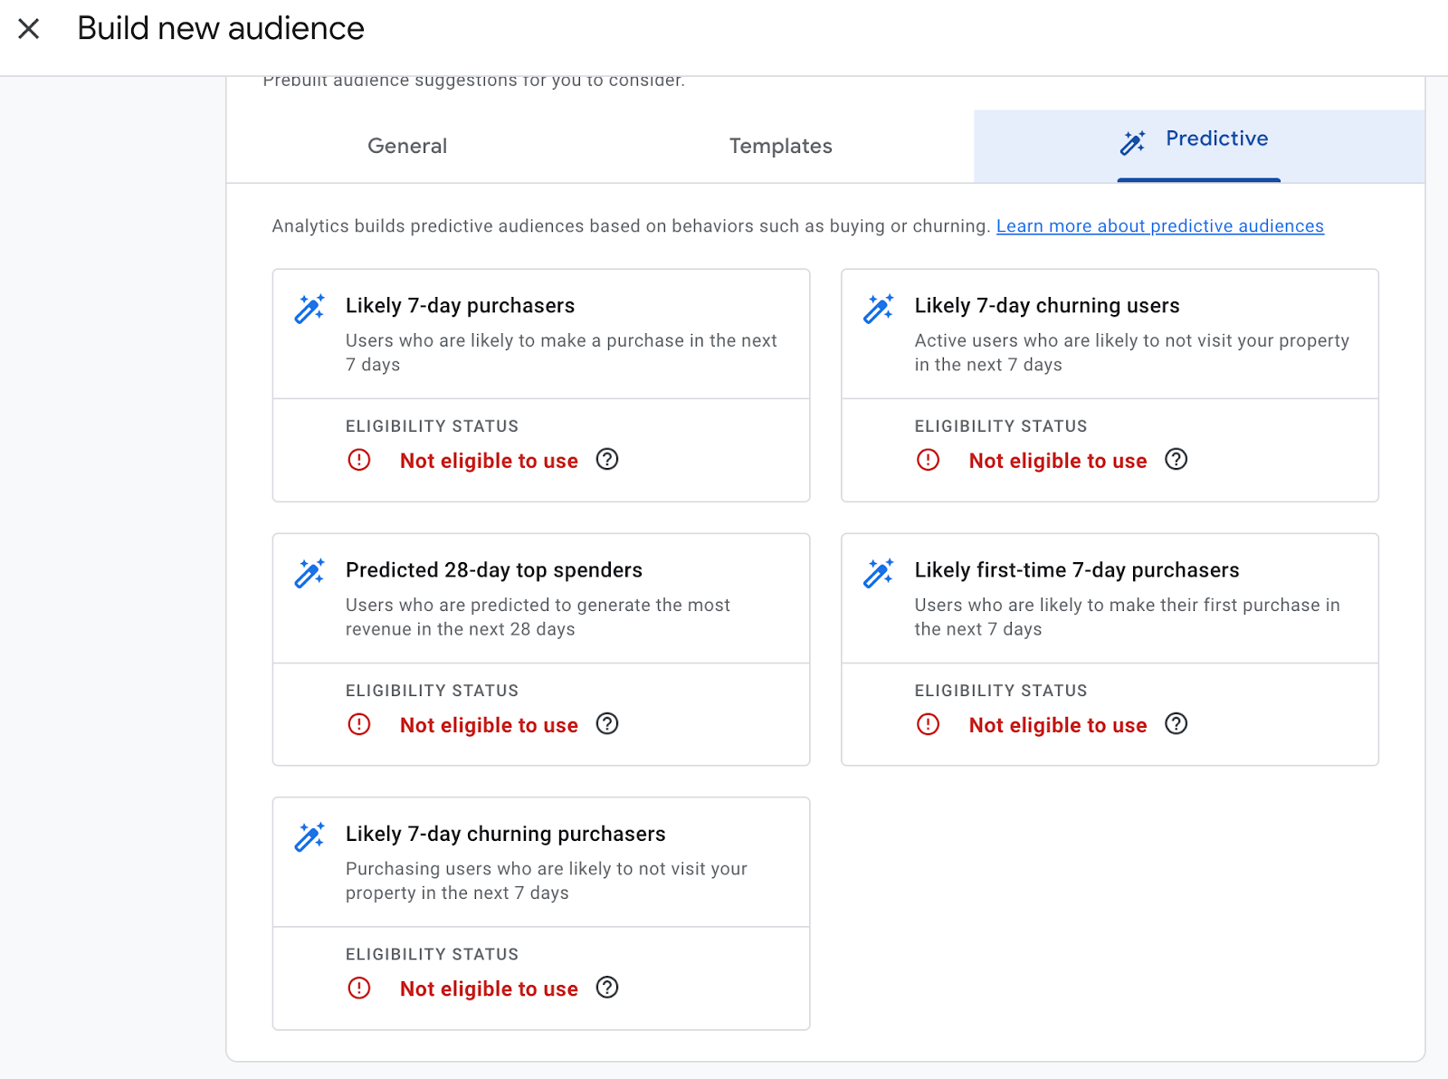The width and height of the screenshot is (1448, 1079).
Task: Click the red error icon for Likely 7-day churning users
Action: pyautogui.click(x=928, y=460)
